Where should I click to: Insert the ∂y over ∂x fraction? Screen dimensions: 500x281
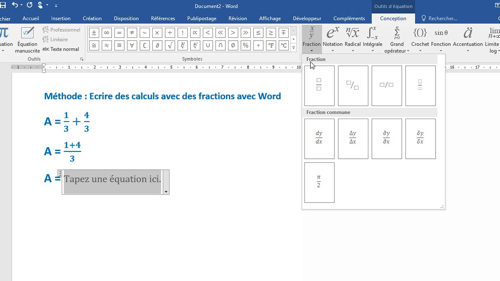tap(387, 139)
